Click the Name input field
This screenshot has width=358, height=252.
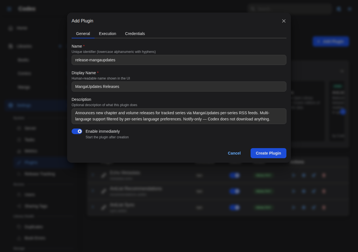179,60
